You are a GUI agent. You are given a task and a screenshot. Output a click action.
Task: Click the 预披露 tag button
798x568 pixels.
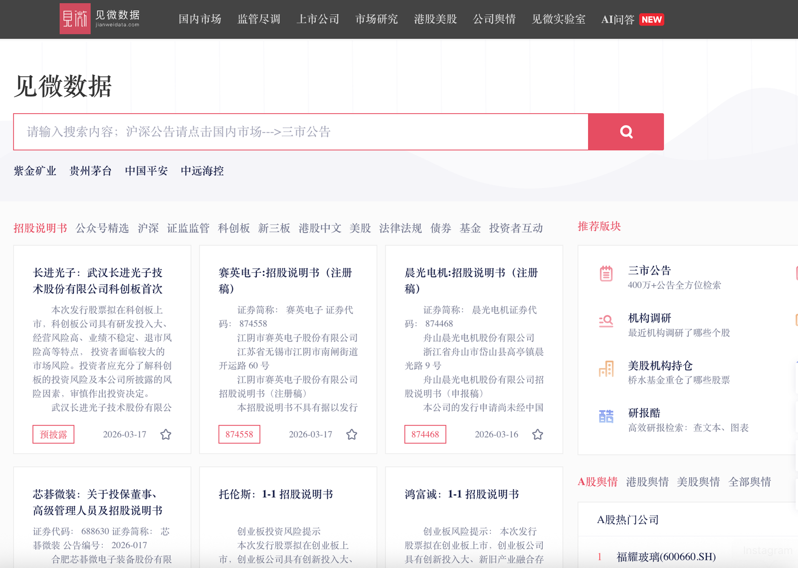coord(53,434)
